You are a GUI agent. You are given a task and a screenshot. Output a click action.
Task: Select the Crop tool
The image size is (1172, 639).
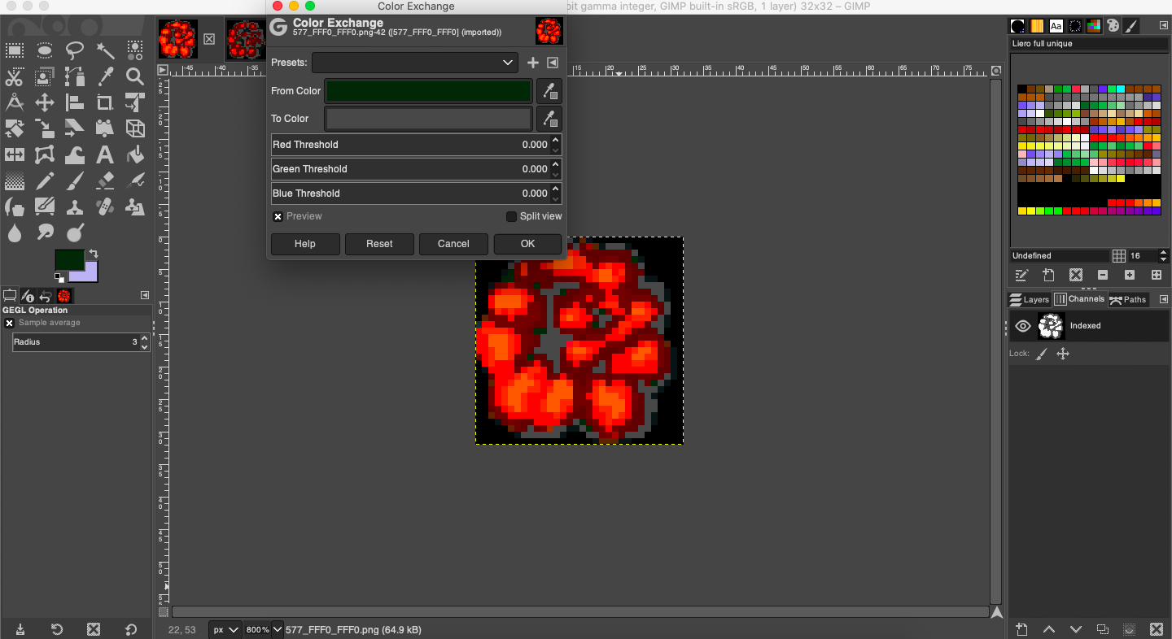click(x=105, y=103)
